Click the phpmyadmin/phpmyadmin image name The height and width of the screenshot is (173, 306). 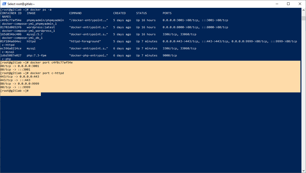[x=45, y=20]
